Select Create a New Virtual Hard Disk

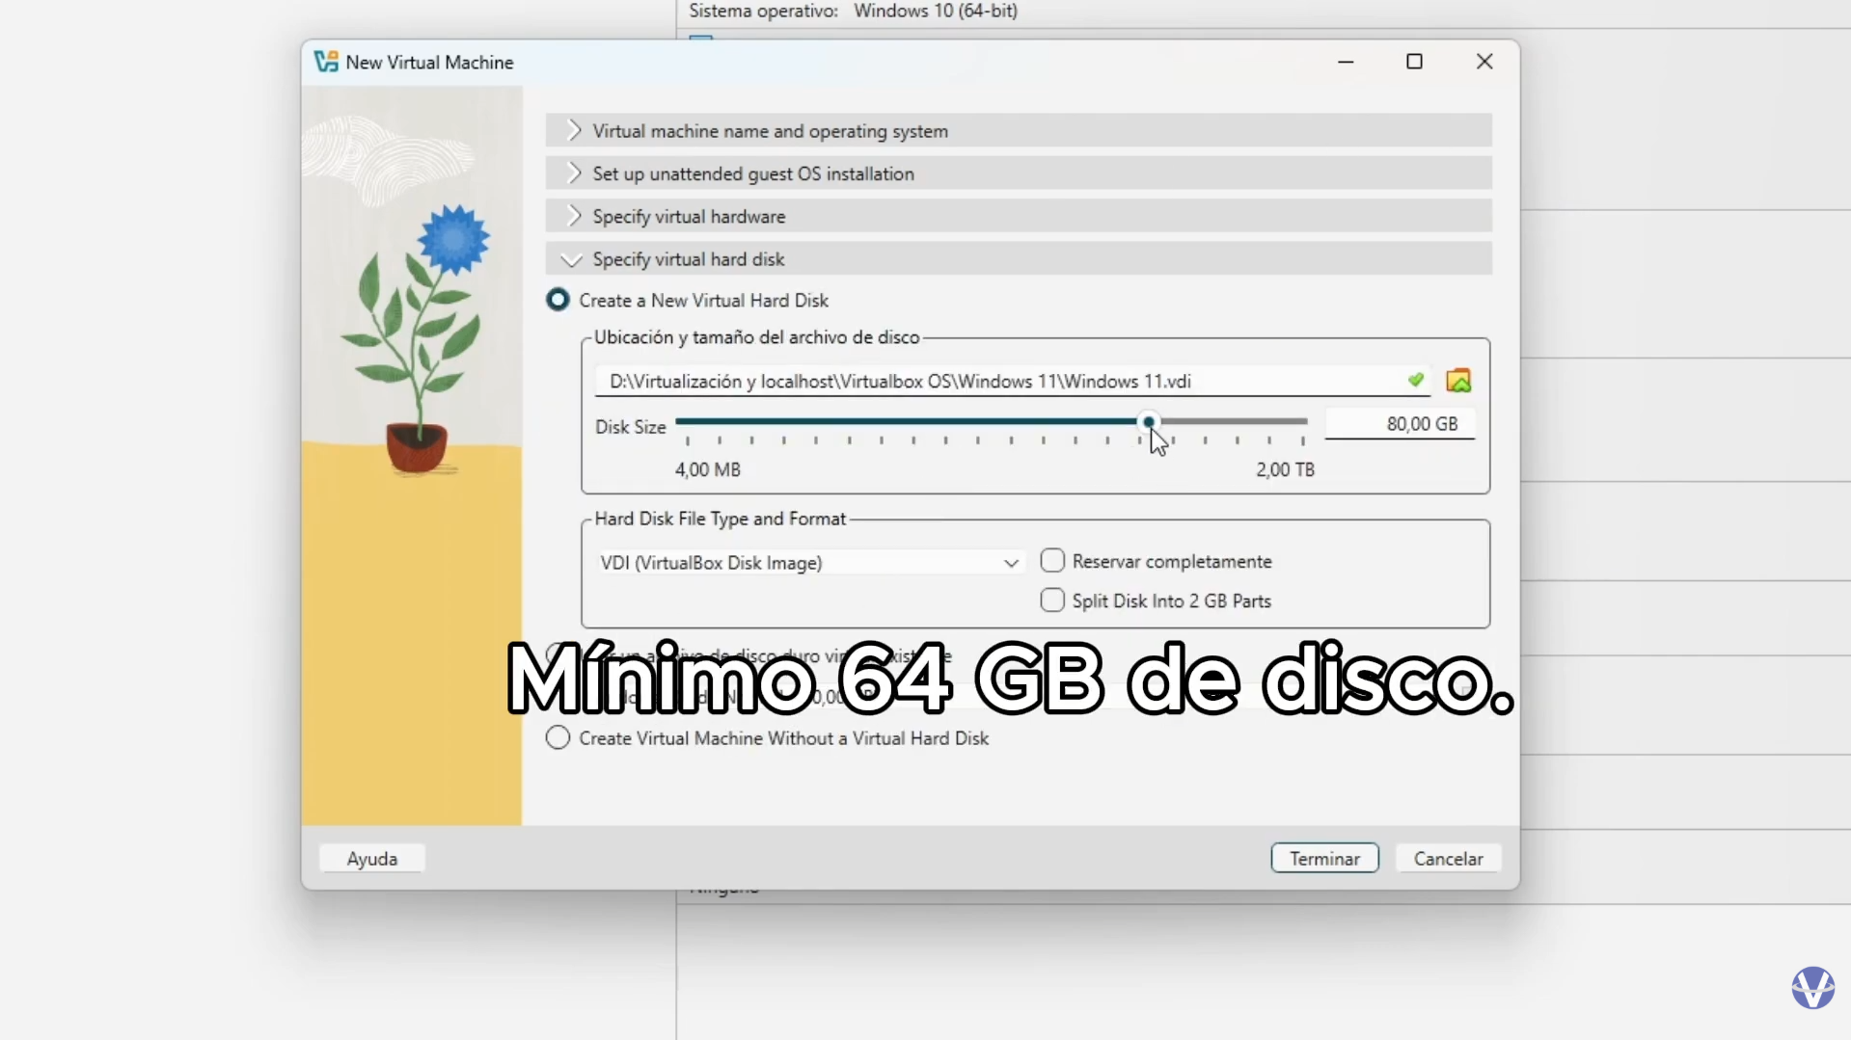click(x=558, y=300)
